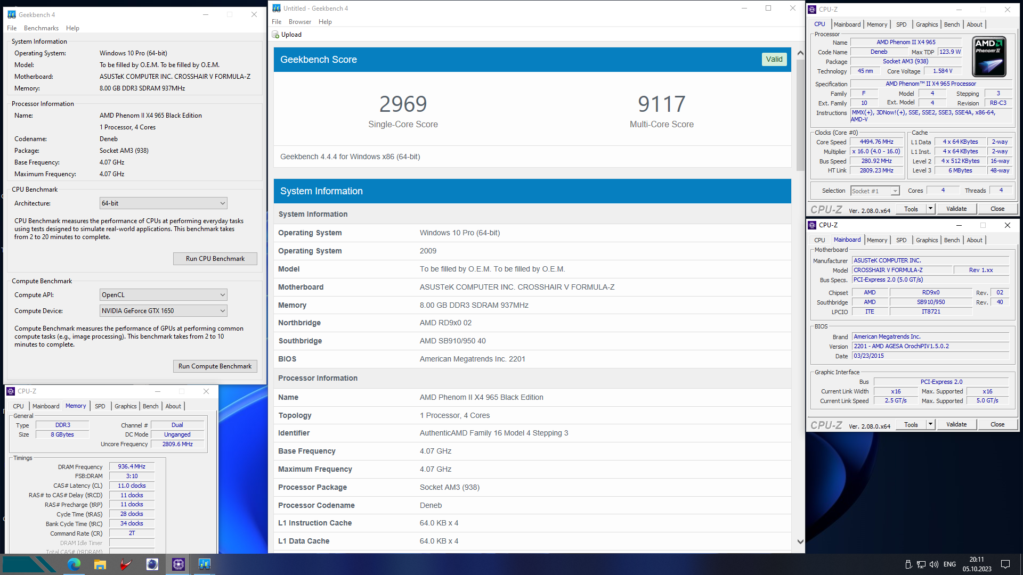Click the safely remove hardware tray icon
1023x575 pixels.
click(x=908, y=564)
